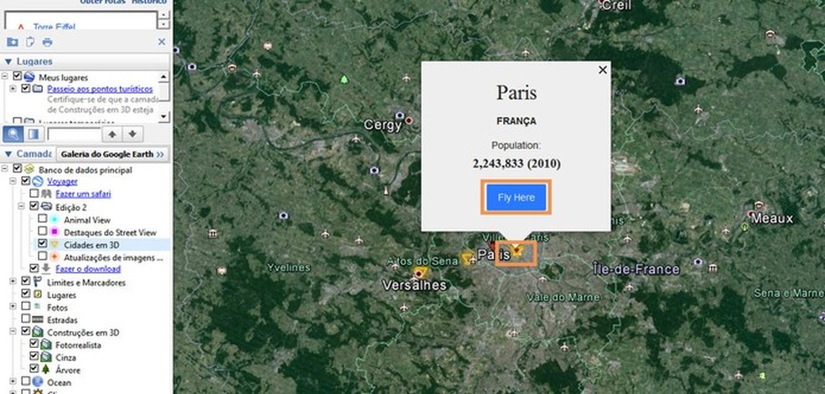This screenshot has width=825, height=394.
Task: Click the building icon of Construções em 3D
Action: pyautogui.click(x=38, y=332)
